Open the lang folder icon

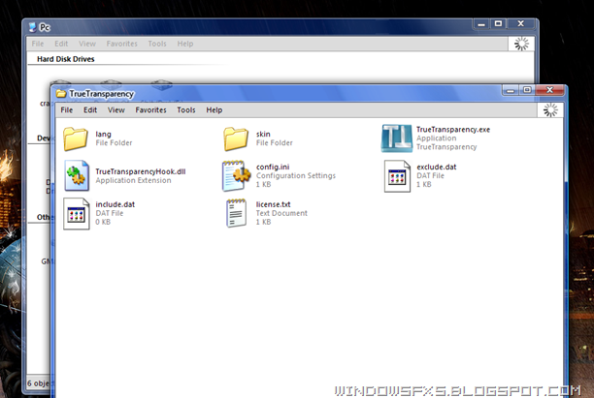(x=76, y=138)
